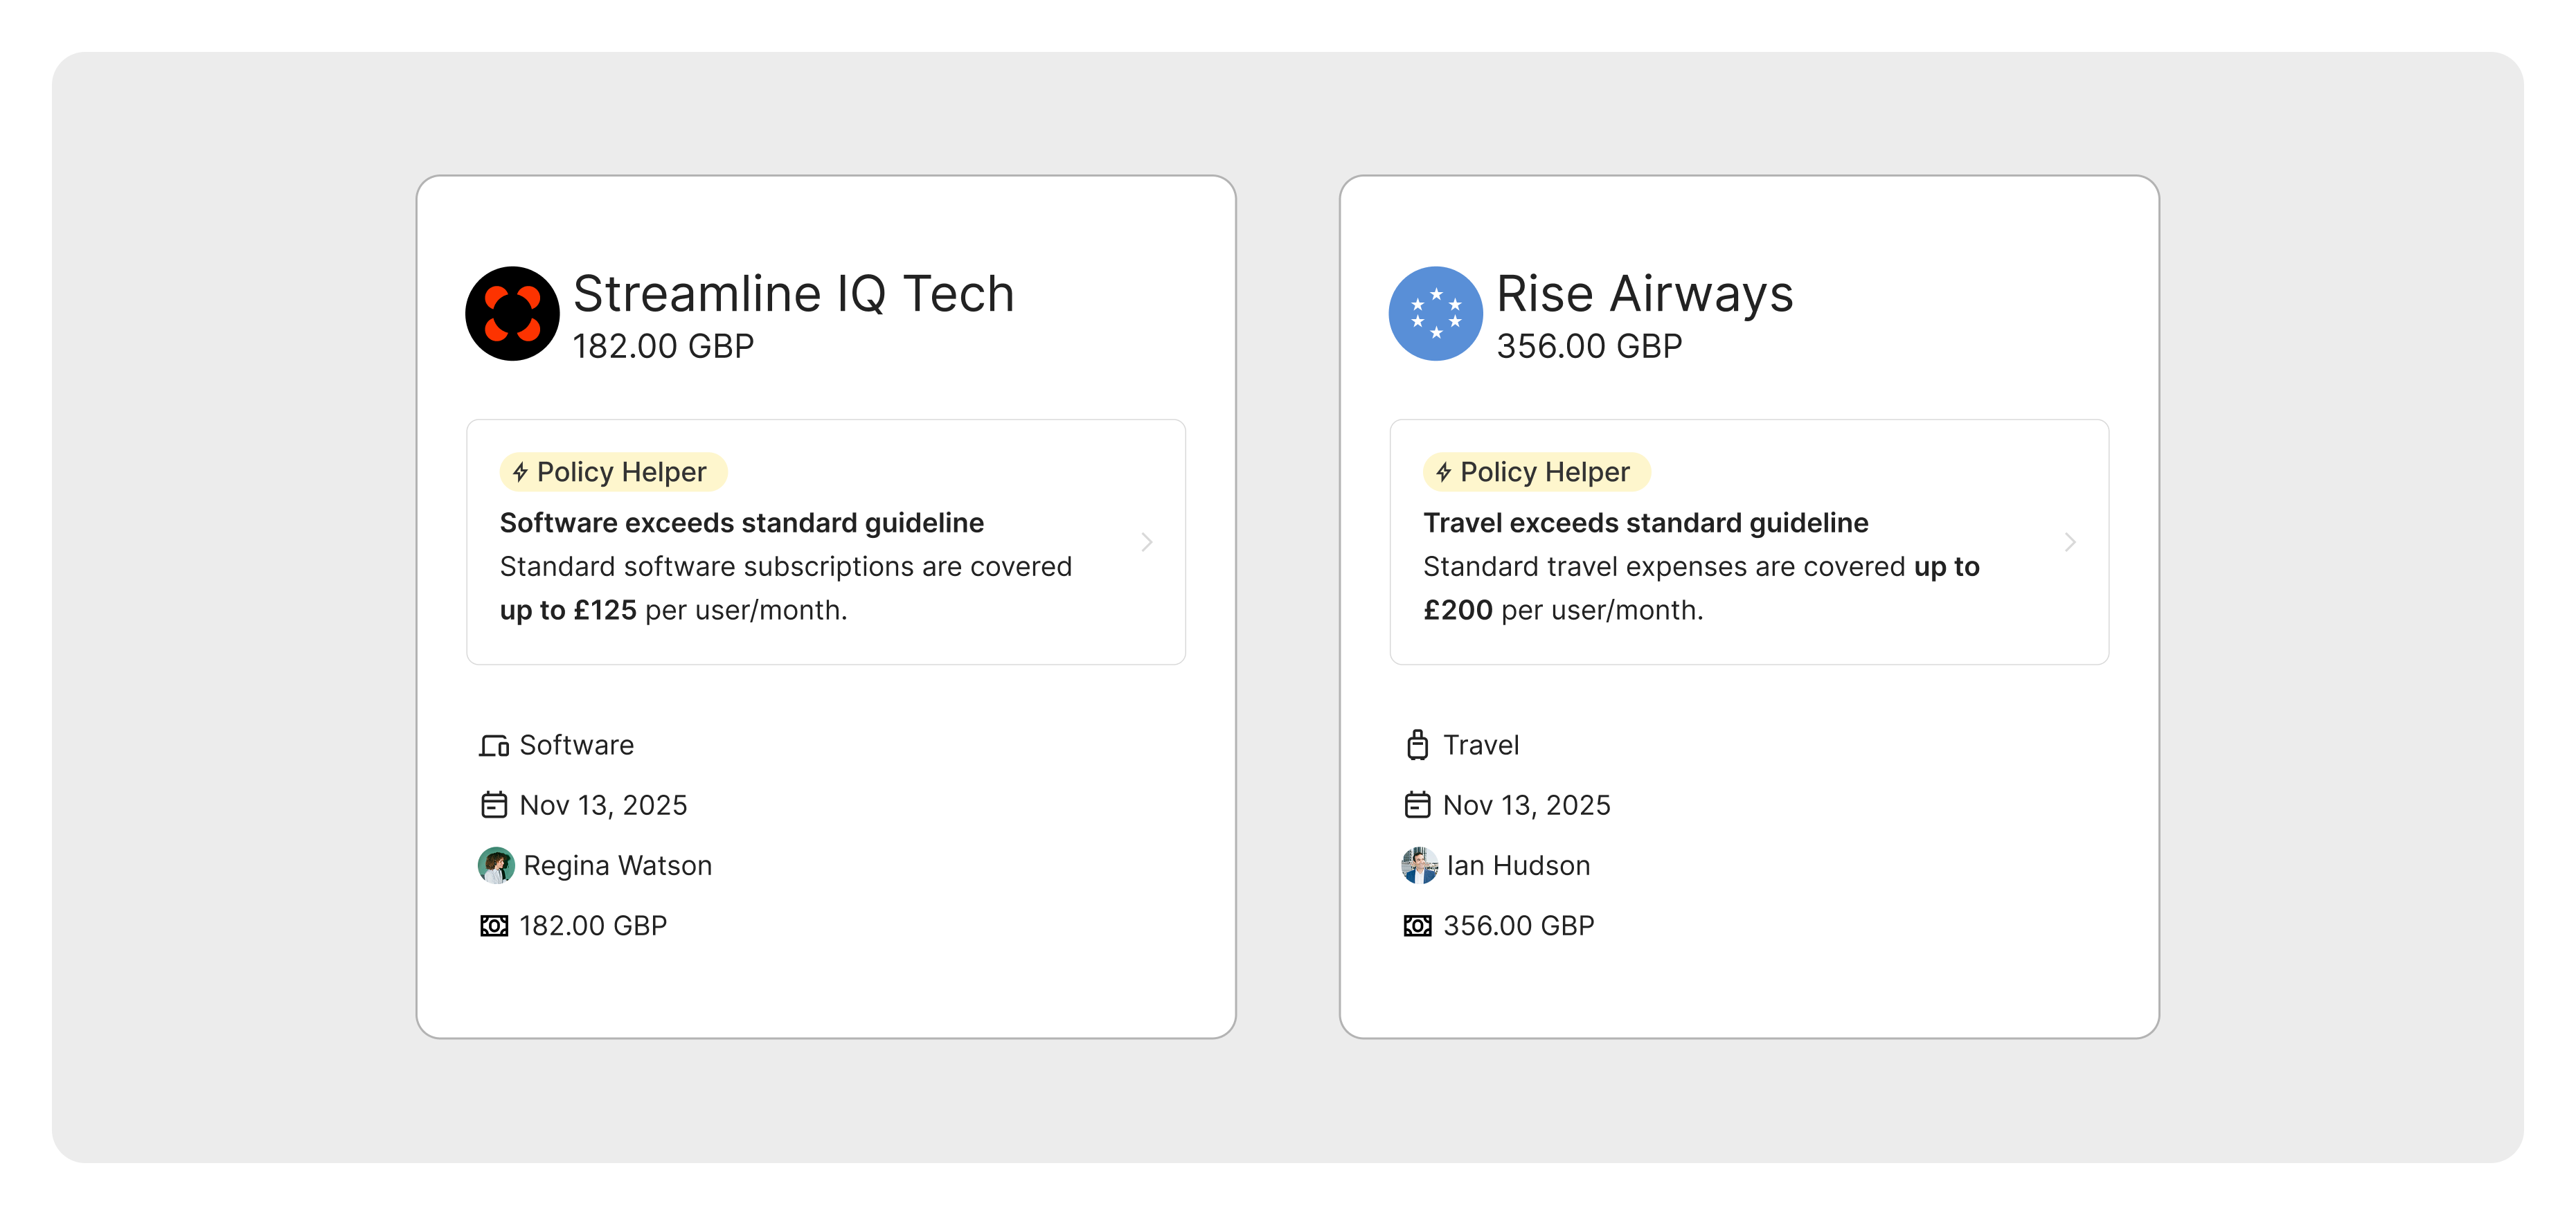This screenshot has width=2576, height=1215.
Task: Click the calendar icon in Rise Airways card
Action: [x=1417, y=805]
